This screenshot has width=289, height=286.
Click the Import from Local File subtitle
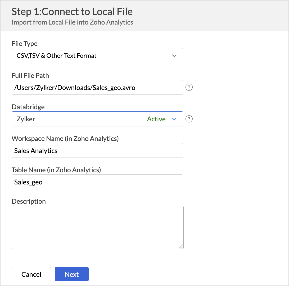[x=72, y=22]
